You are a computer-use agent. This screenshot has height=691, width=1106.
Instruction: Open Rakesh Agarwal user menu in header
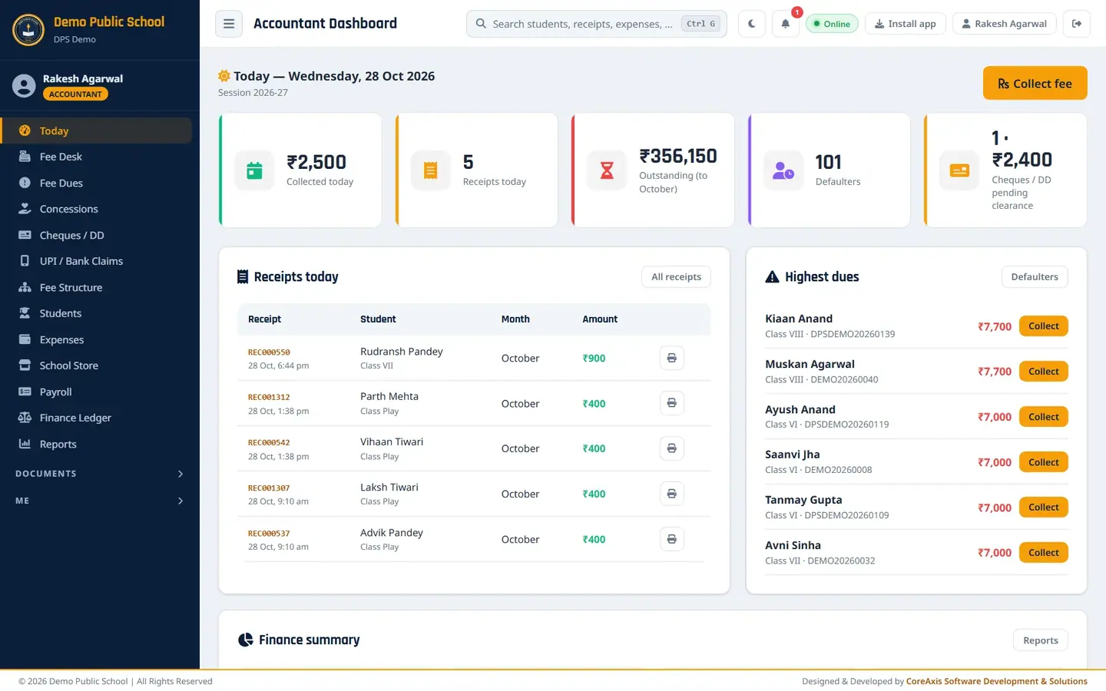(x=1004, y=24)
